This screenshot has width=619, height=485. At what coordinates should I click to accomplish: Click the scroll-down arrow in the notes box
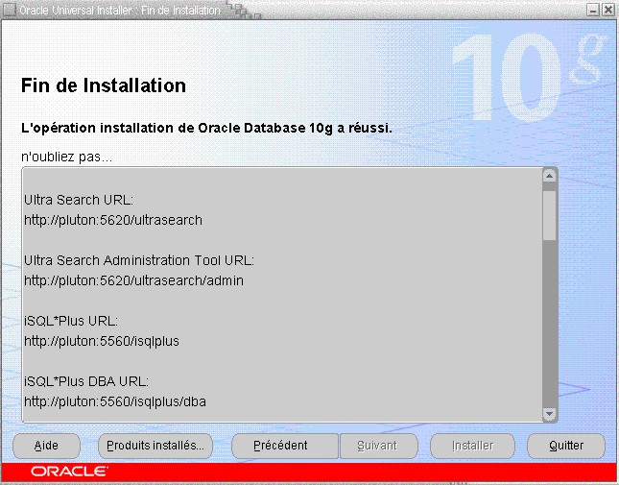[x=550, y=414]
